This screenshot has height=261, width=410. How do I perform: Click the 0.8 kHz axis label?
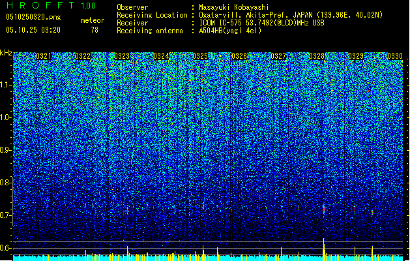tap(6, 183)
